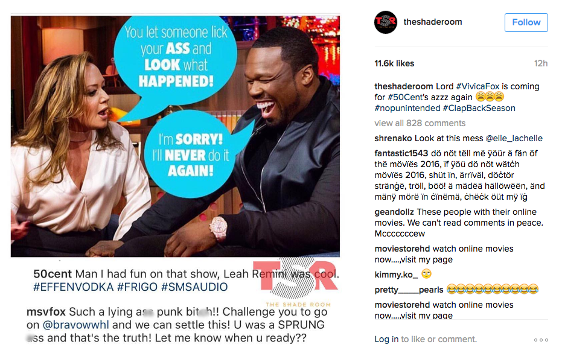The width and height of the screenshot is (562, 359).
Task: Open the three-dots more options menu
Action: 541,340
